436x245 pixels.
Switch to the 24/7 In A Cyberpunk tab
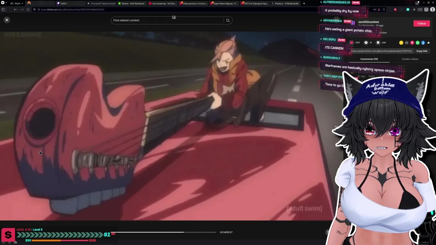coord(254,3)
